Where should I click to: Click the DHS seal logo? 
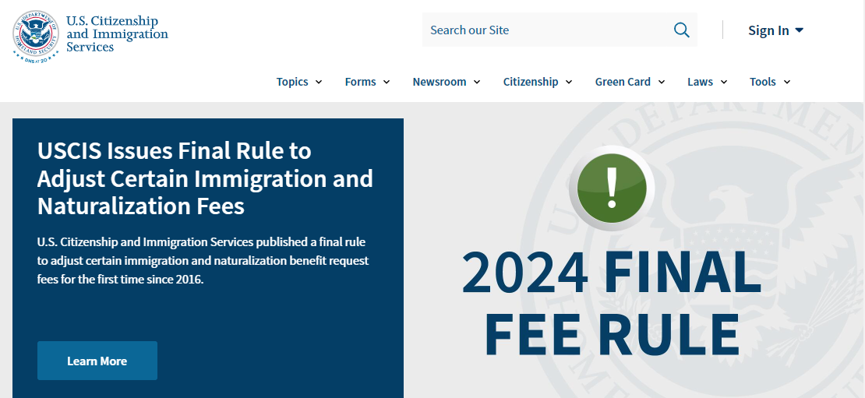[36, 36]
